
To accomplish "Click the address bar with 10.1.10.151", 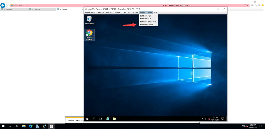I will (86, 5).
